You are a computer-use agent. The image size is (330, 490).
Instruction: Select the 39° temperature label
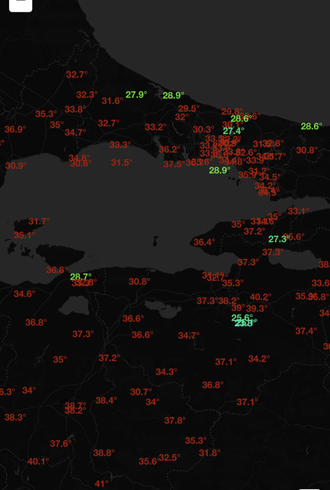[238, 308]
